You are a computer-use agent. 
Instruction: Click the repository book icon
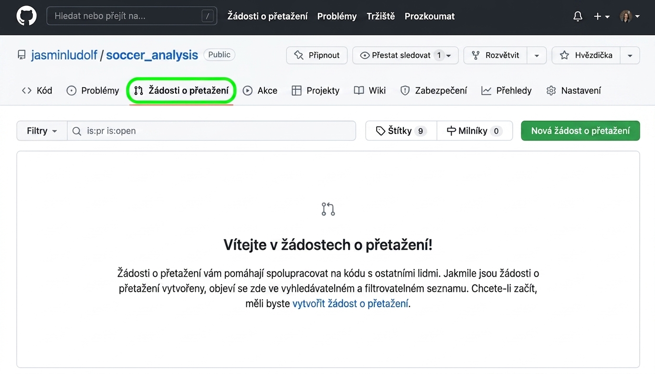click(x=21, y=55)
